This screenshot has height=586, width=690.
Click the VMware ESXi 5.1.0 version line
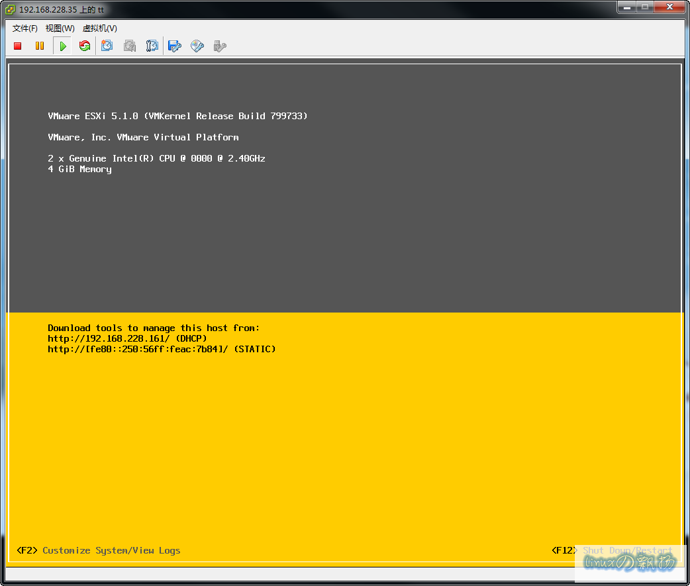(177, 116)
